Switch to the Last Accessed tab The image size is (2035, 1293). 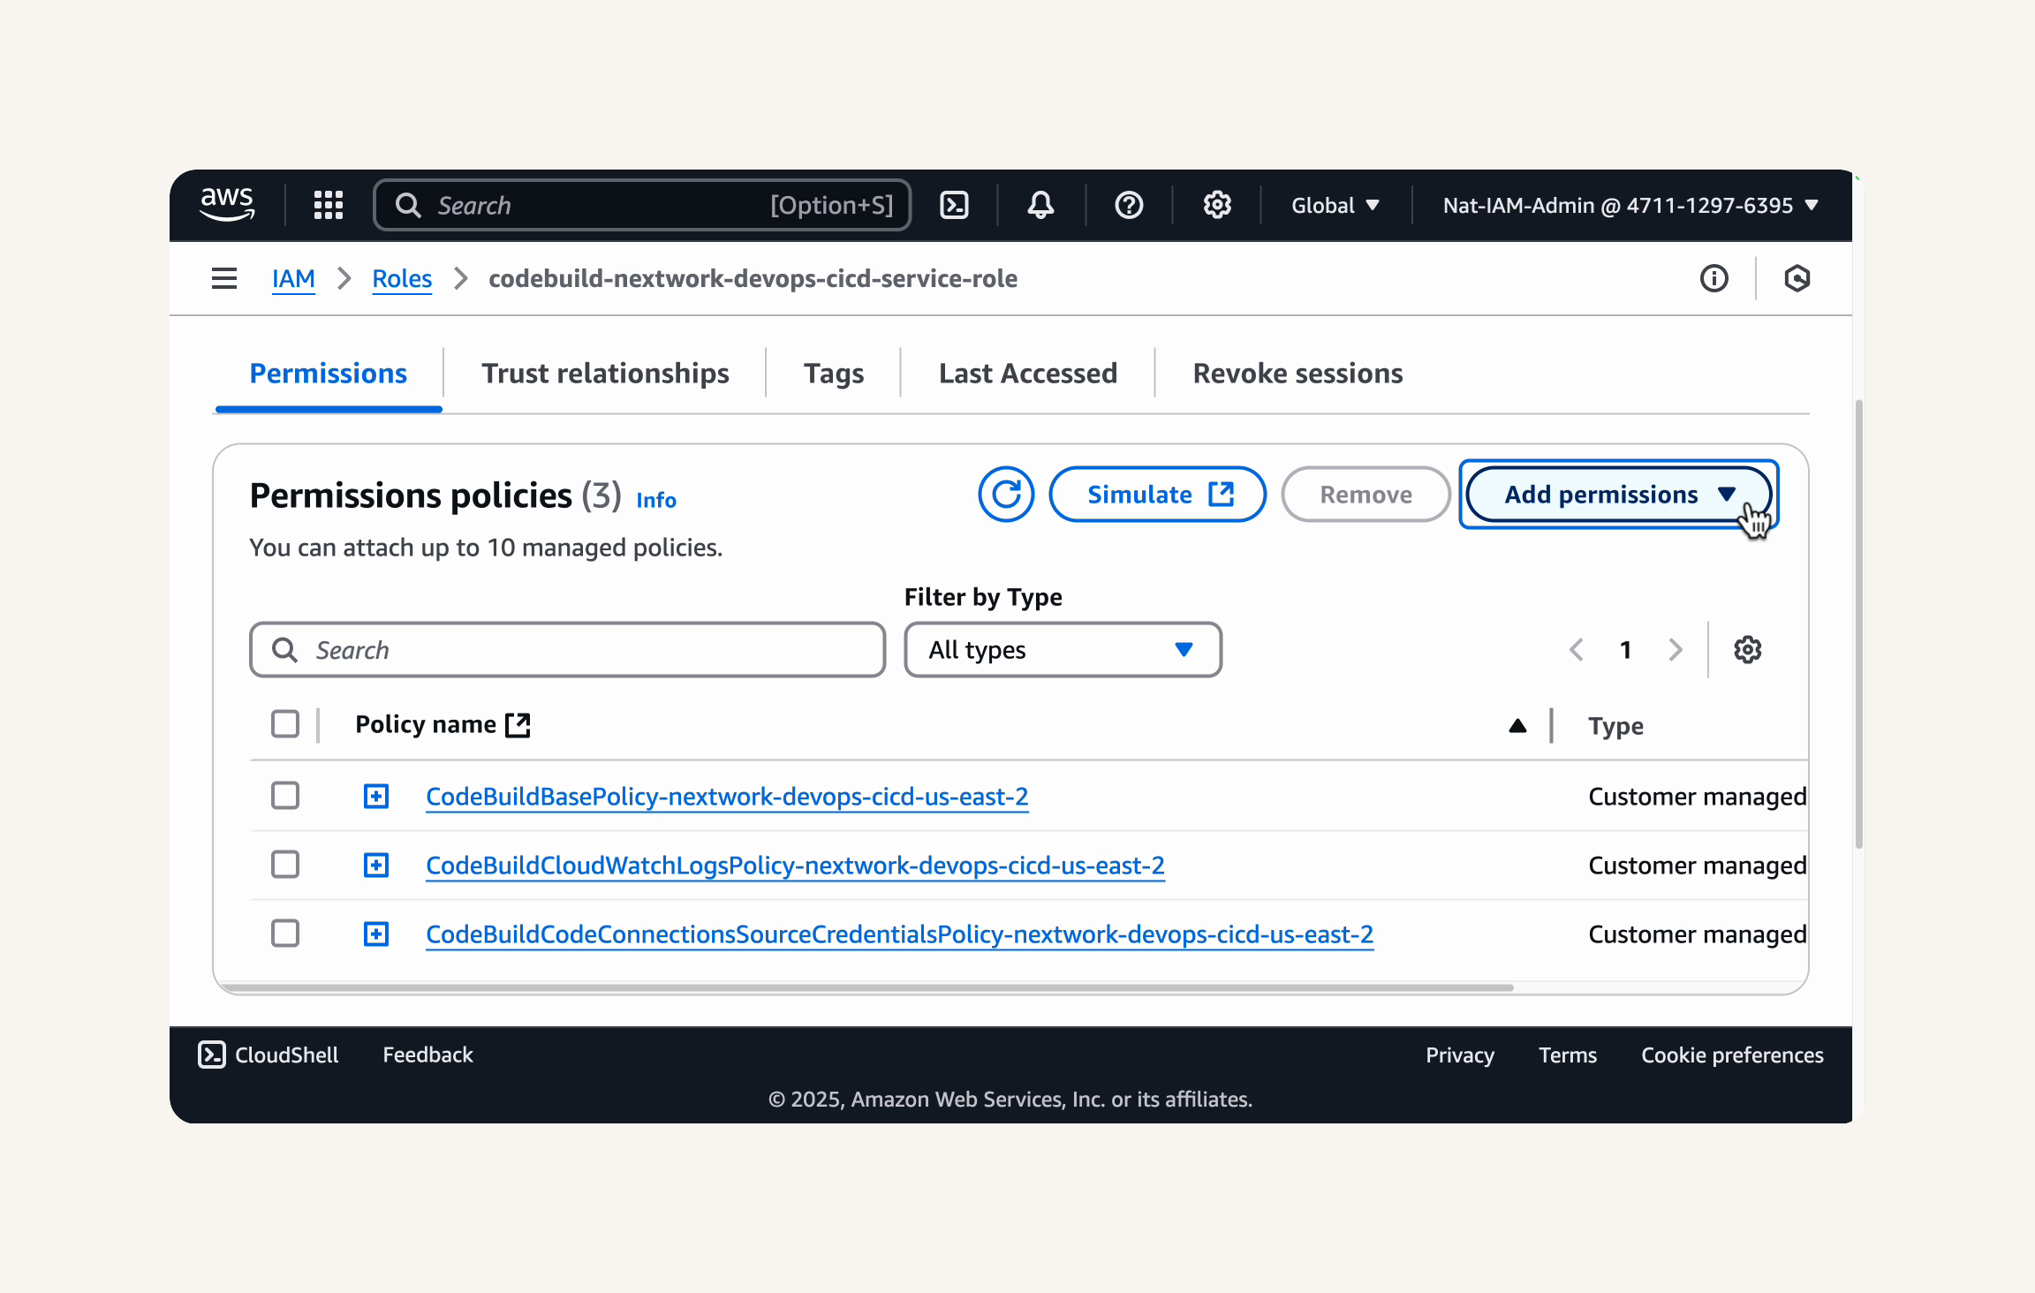point(1028,374)
